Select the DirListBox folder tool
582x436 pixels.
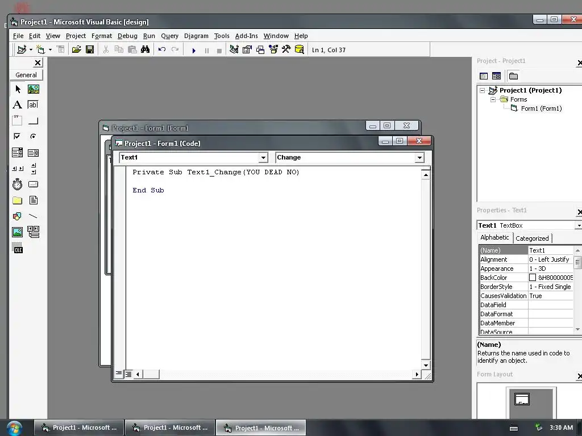pyautogui.click(x=18, y=200)
